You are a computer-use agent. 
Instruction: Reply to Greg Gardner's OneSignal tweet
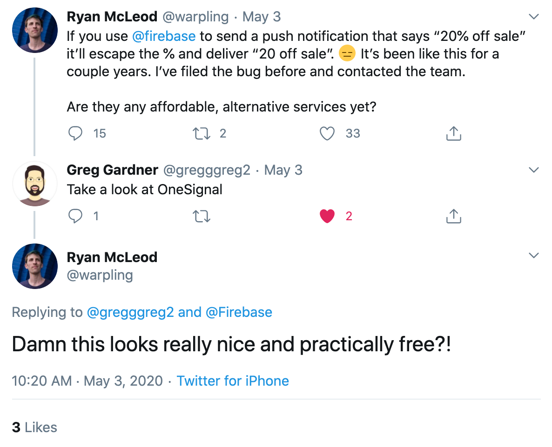(x=75, y=216)
